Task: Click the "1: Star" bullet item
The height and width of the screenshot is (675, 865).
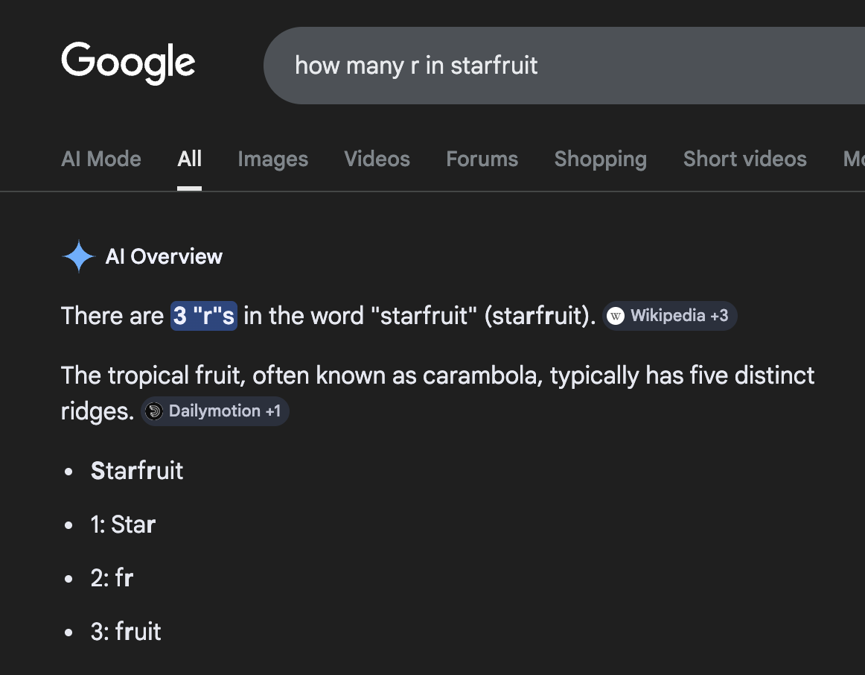Action: [123, 525]
